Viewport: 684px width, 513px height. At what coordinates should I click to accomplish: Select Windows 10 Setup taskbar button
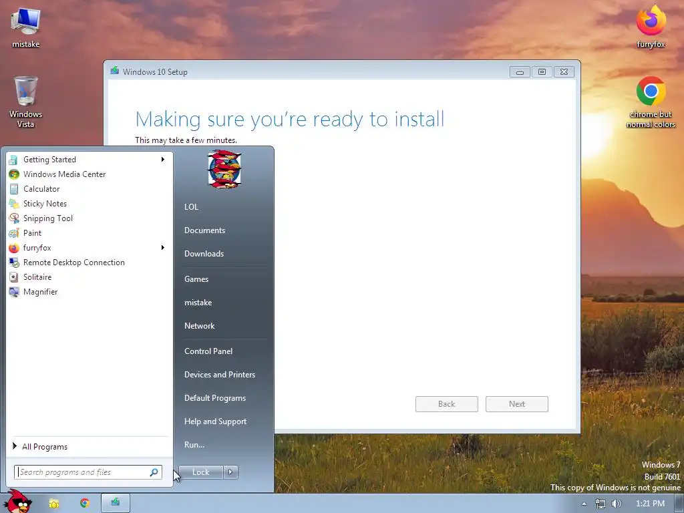[115, 503]
